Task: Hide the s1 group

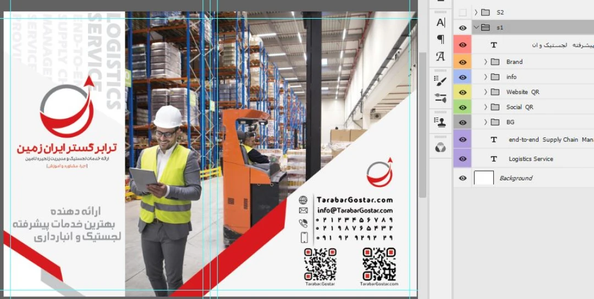Action: pos(463,28)
